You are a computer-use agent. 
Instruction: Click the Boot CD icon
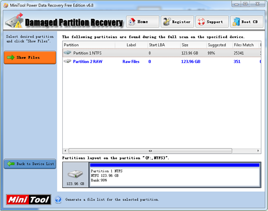pyautogui.click(x=236, y=22)
